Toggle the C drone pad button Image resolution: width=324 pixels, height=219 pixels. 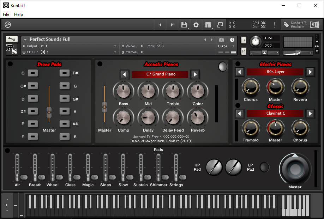tap(33, 73)
